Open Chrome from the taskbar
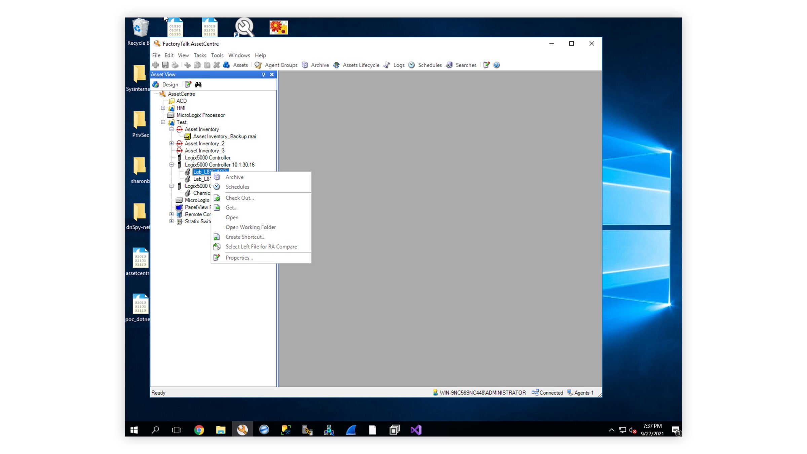807x454 pixels. [x=199, y=430]
